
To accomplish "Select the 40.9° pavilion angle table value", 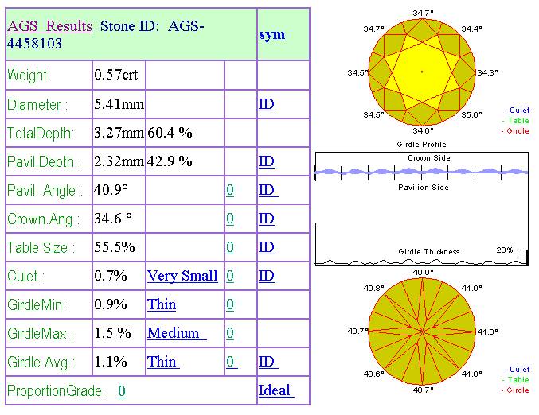I will coord(111,189).
